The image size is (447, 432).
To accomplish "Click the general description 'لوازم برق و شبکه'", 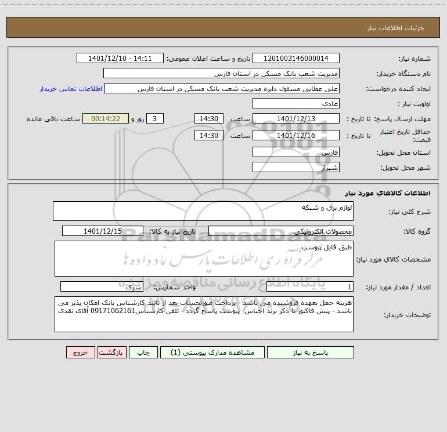I will tap(203, 211).
